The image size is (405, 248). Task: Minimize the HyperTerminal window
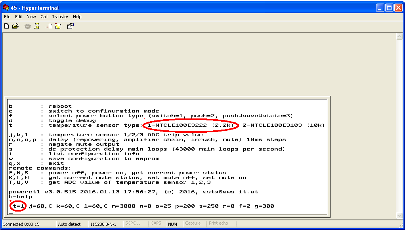380,8
